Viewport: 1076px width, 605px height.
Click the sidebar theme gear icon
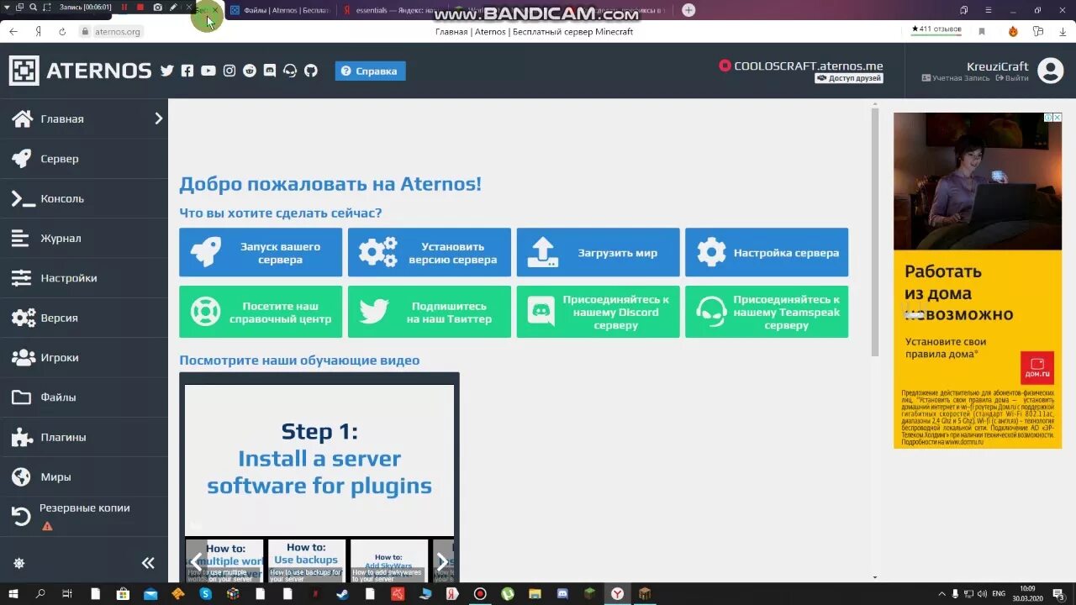[x=19, y=563]
